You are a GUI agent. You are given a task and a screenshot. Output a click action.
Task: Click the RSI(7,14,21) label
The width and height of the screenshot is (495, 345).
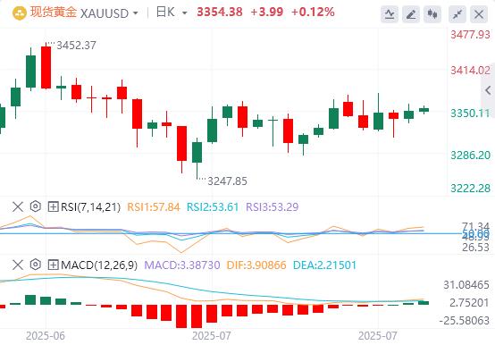pos(91,207)
